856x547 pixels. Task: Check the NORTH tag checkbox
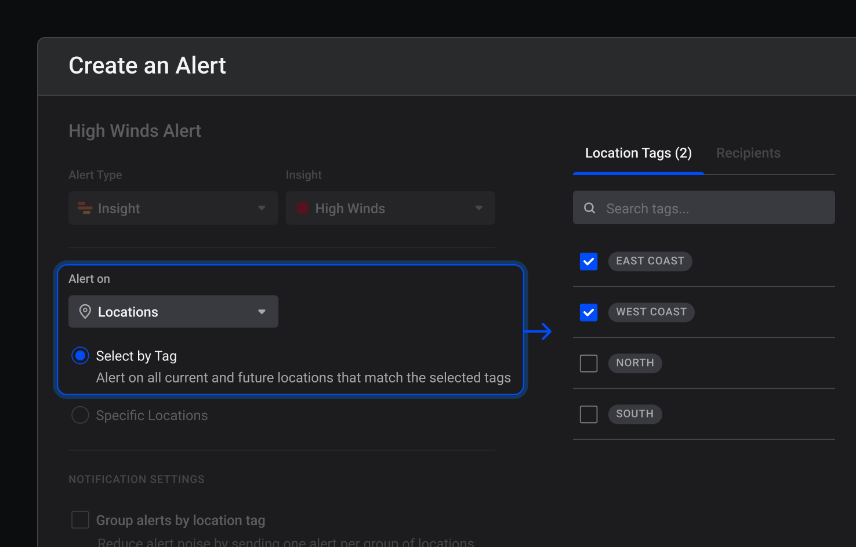(x=589, y=363)
